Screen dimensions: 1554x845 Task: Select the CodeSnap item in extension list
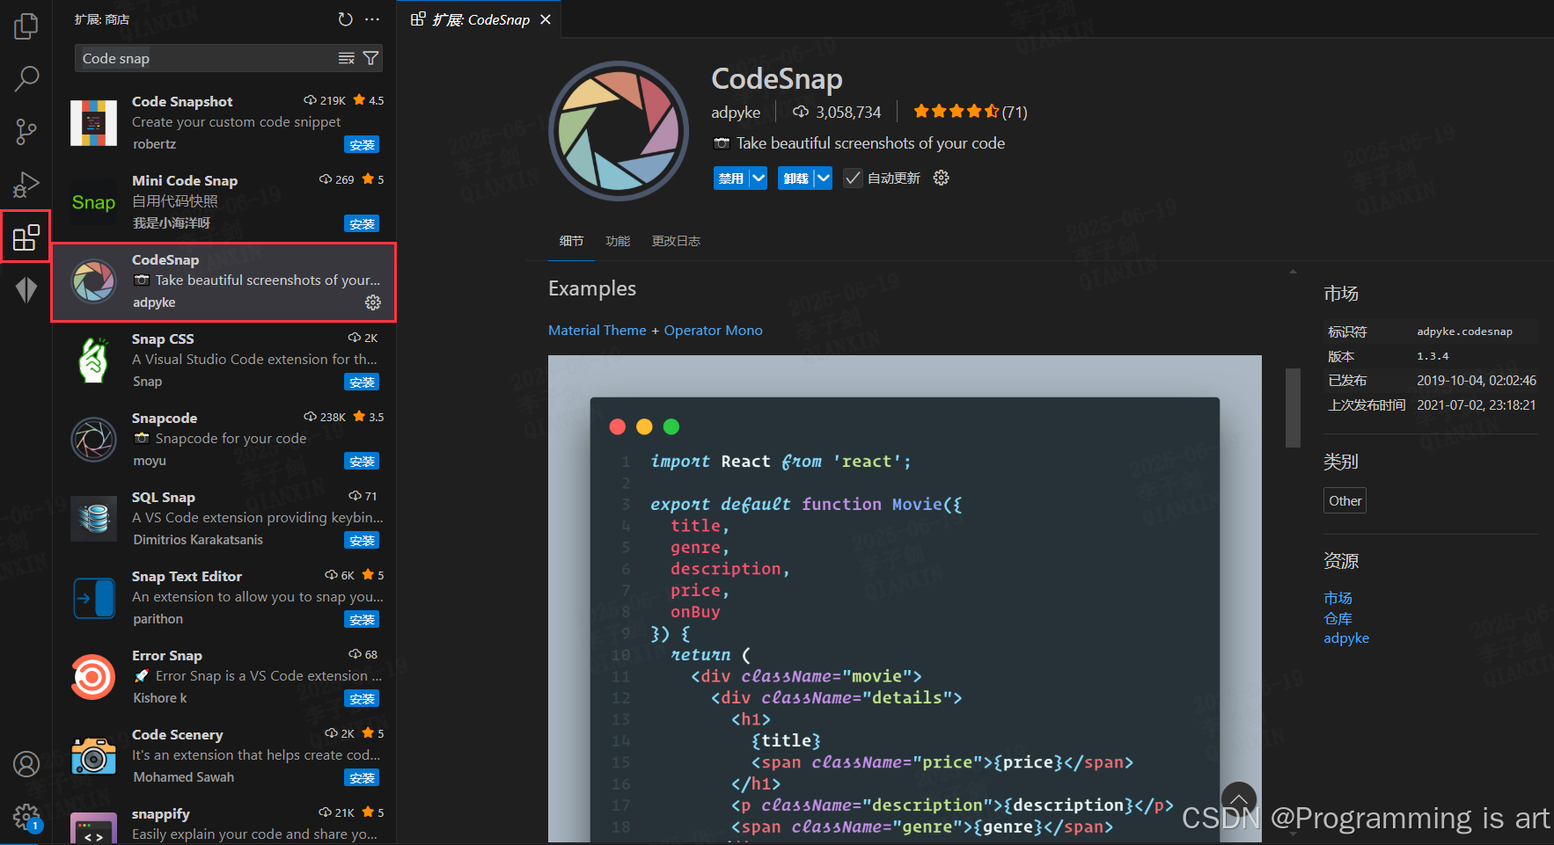pos(224,282)
